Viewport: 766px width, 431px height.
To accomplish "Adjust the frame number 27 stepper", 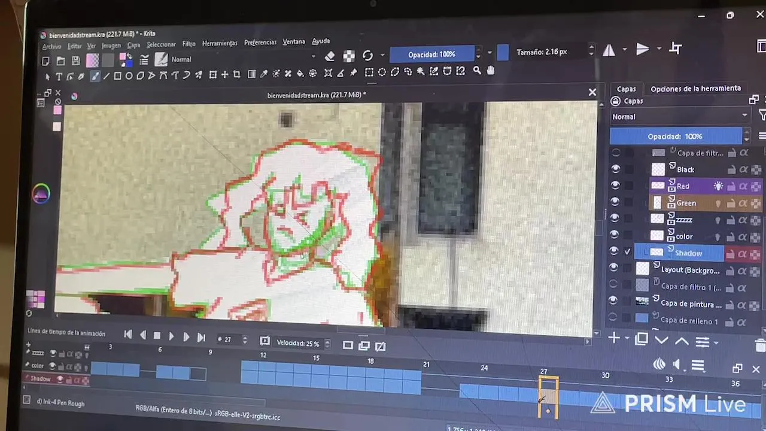I will [245, 339].
